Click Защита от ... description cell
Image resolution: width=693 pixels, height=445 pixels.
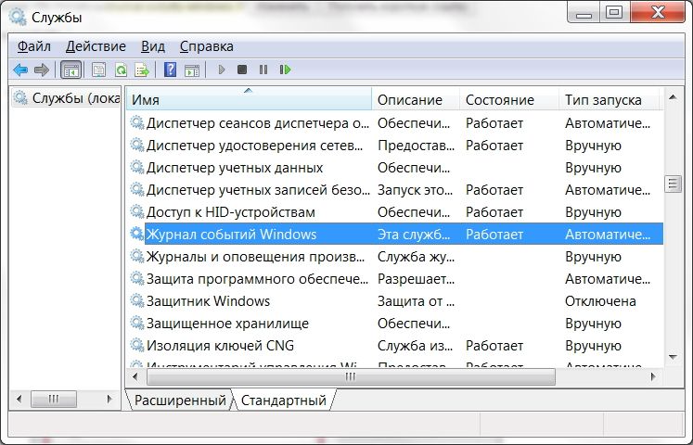point(416,301)
